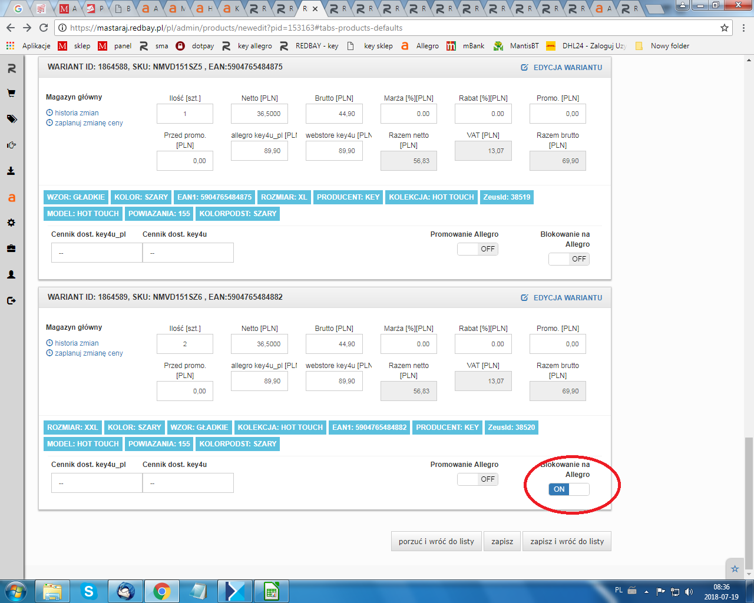The height and width of the screenshot is (603, 754).
Task: Open the tags icon in left sidebar
Action: 11,119
